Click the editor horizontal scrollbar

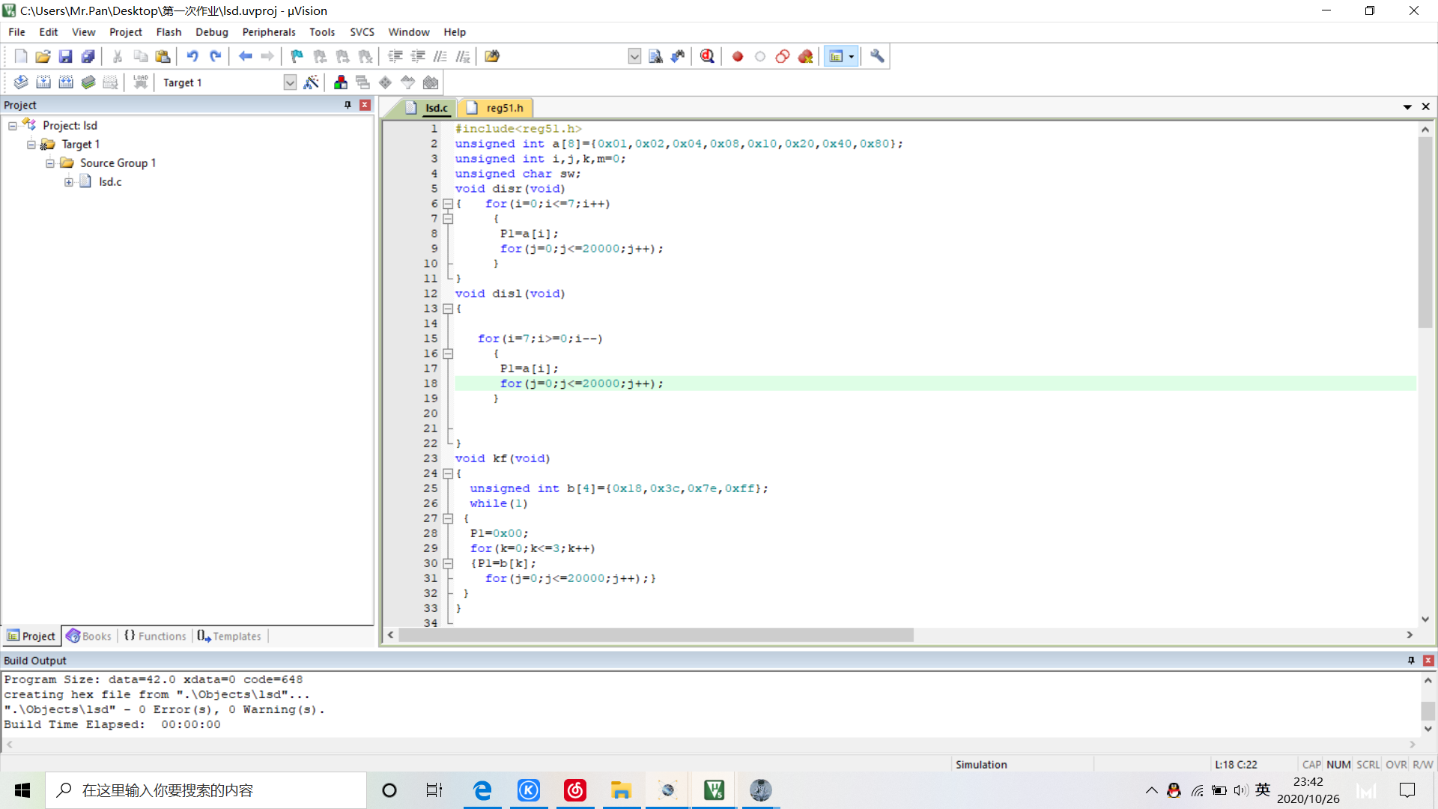pyautogui.click(x=656, y=635)
